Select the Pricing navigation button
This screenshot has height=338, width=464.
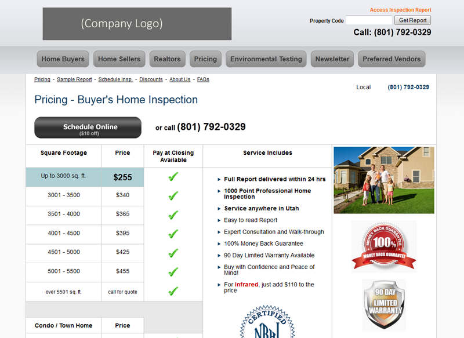tap(205, 59)
